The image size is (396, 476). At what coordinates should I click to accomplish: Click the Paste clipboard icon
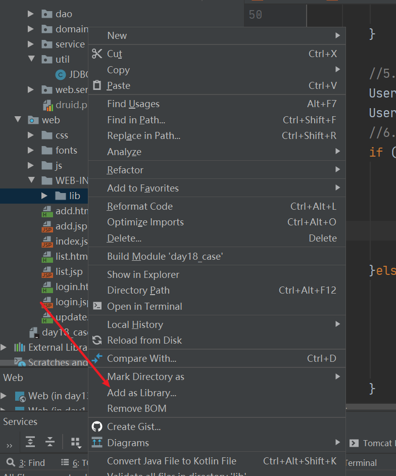(x=97, y=85)
